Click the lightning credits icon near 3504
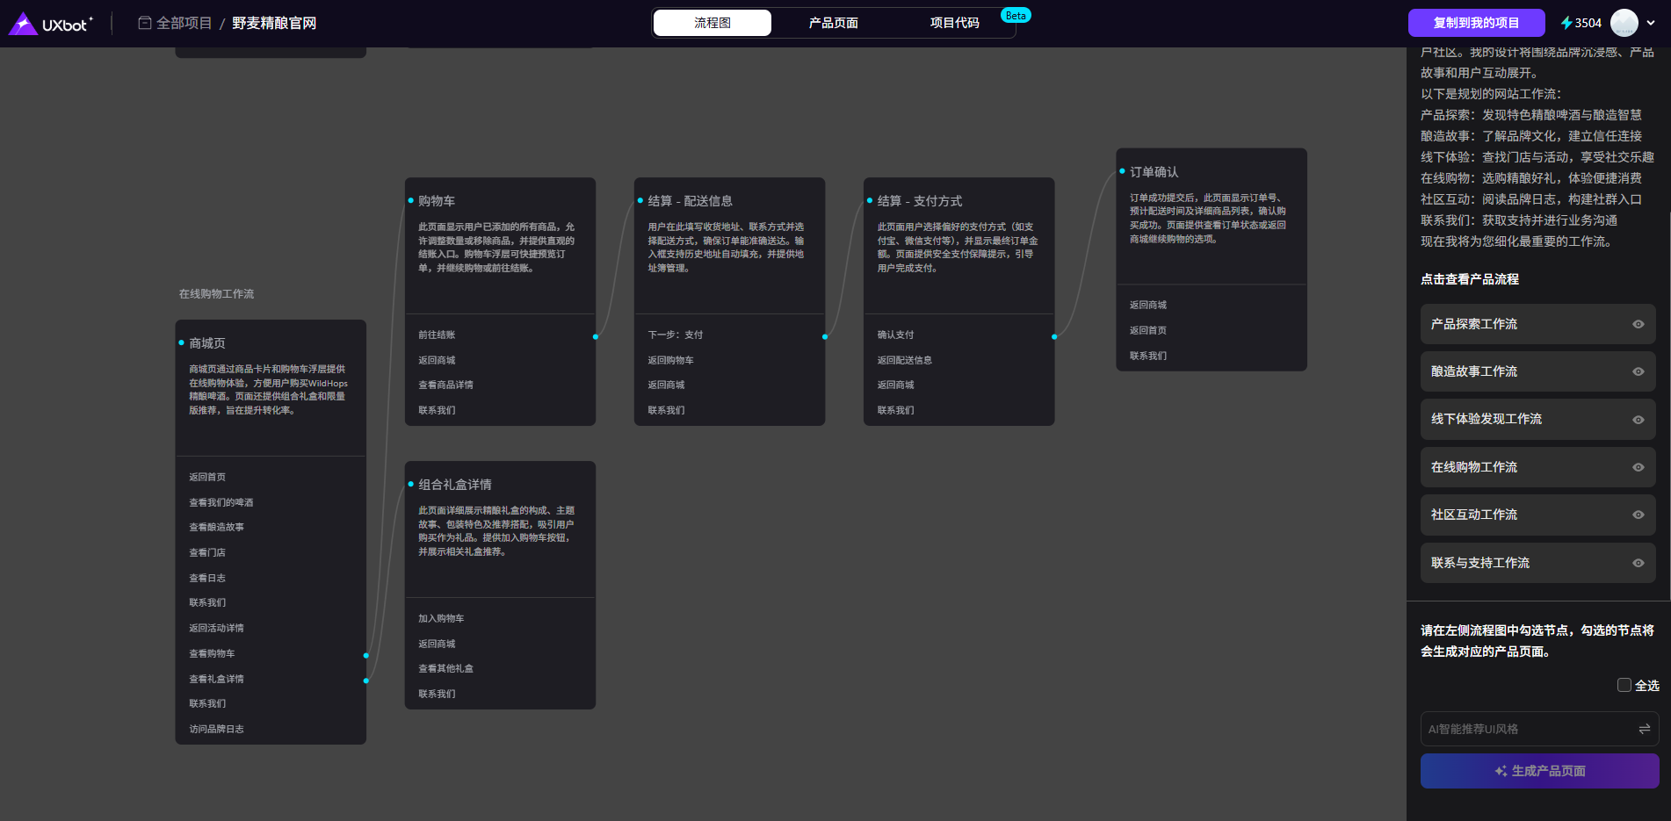 1566,23
